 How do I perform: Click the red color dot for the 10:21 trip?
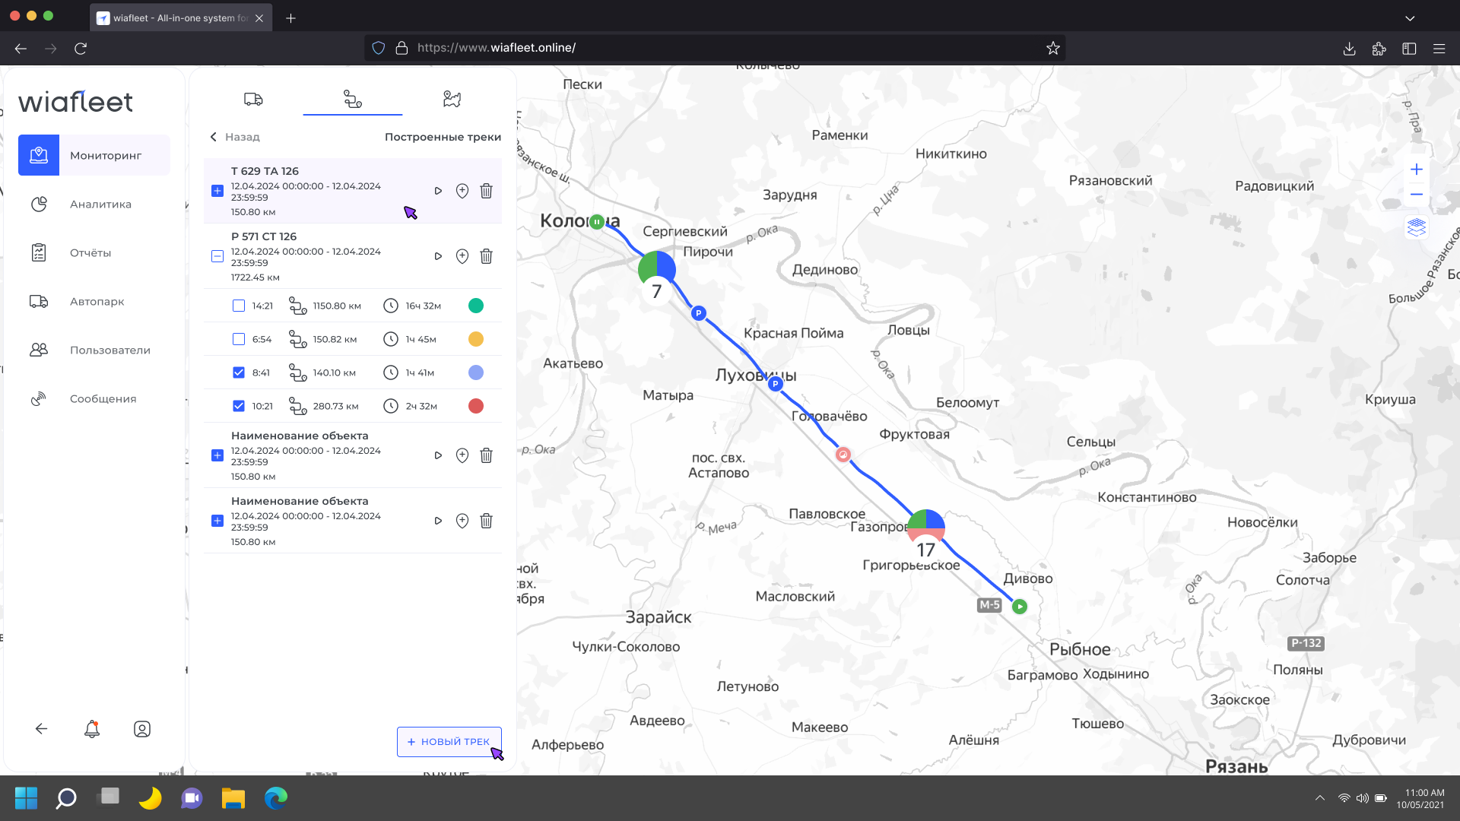click(x=476, y=407)
